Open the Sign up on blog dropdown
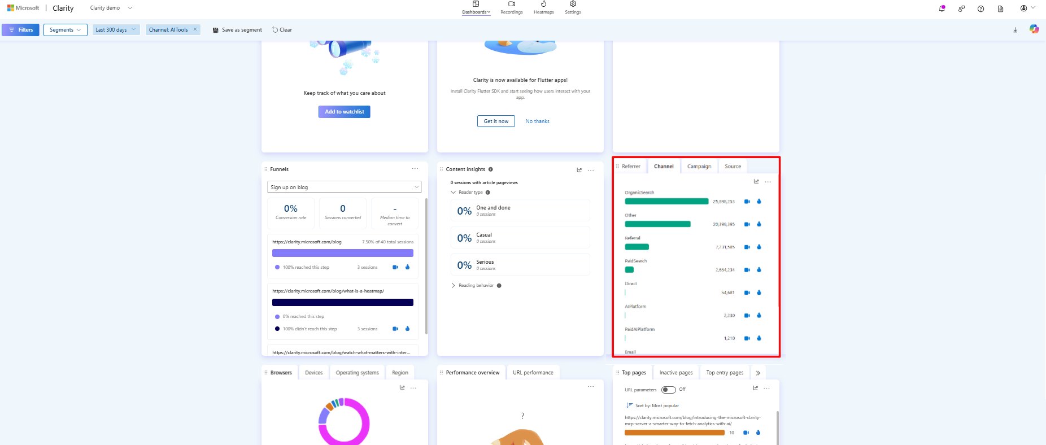This screenshot has width=1046, height=445. tap(345, 187)
